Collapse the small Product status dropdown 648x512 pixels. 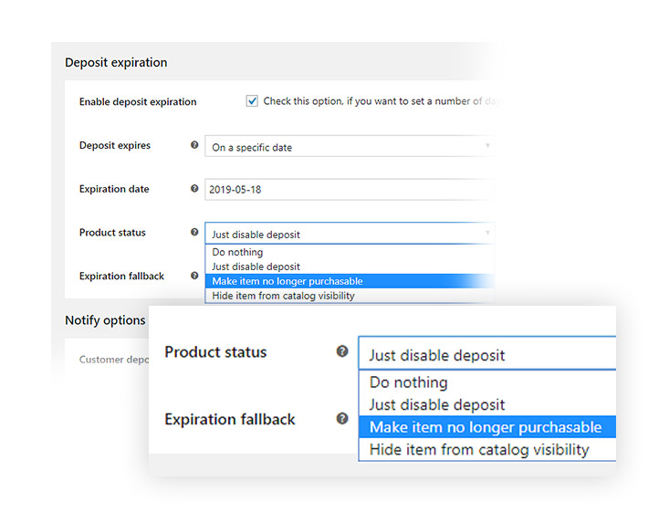350,234
